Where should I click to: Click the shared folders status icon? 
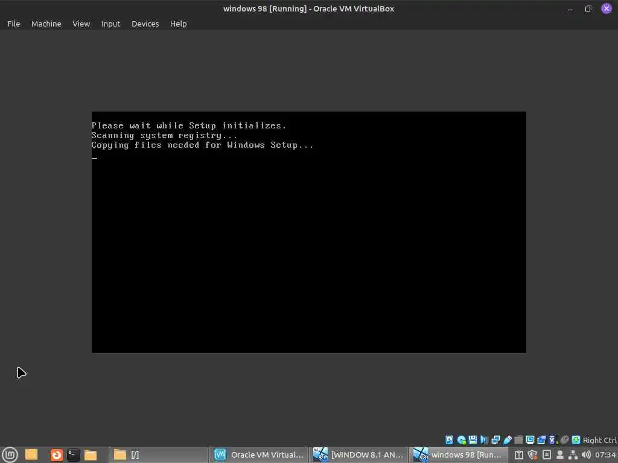pos(518,439)
